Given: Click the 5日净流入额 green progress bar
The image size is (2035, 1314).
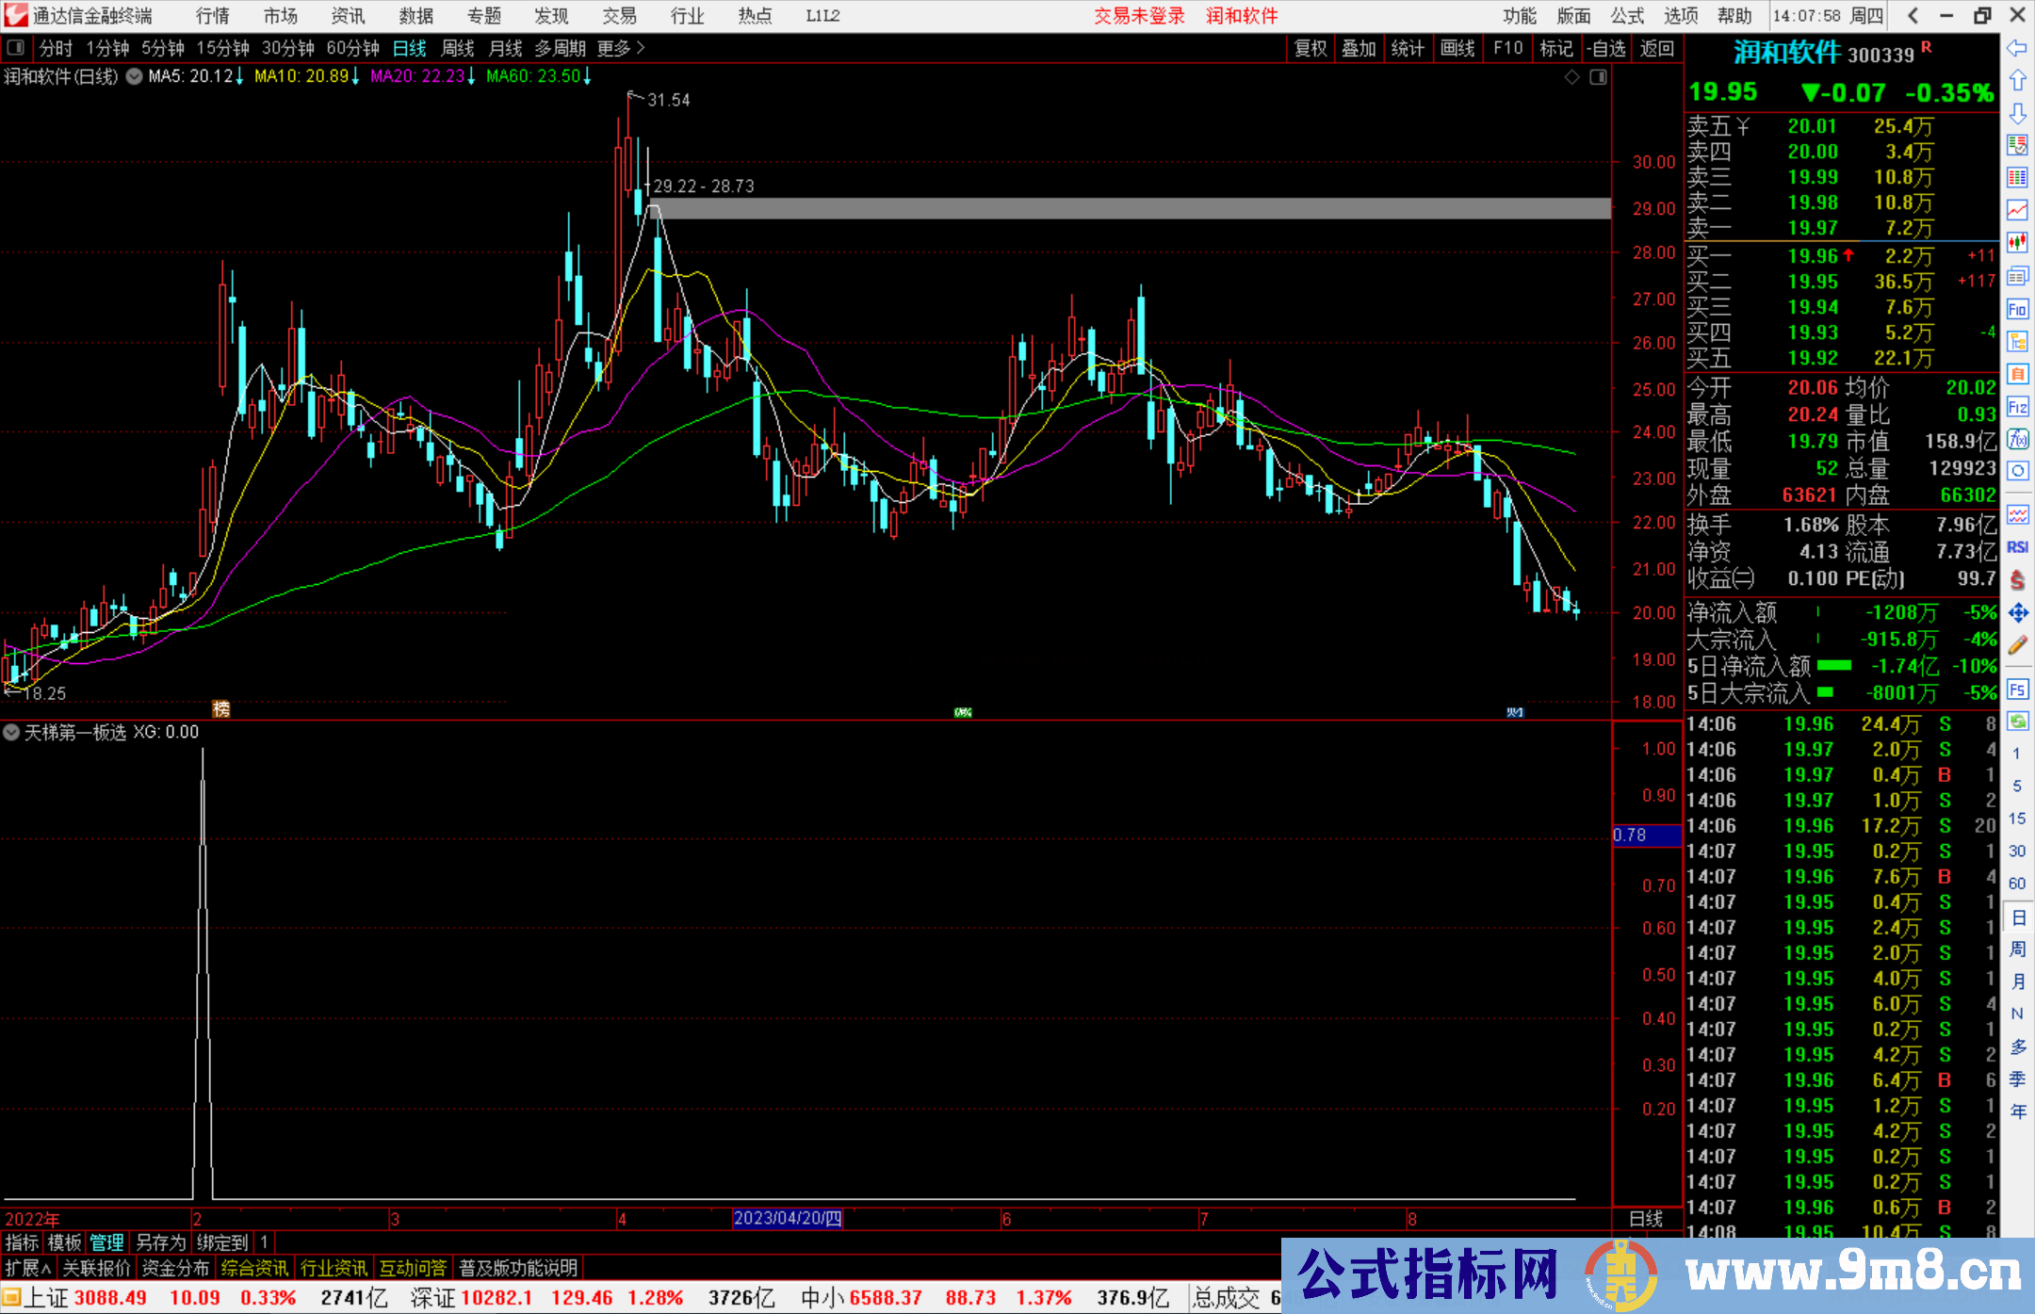Looking at the screenshot, I should click(1835, 665).
